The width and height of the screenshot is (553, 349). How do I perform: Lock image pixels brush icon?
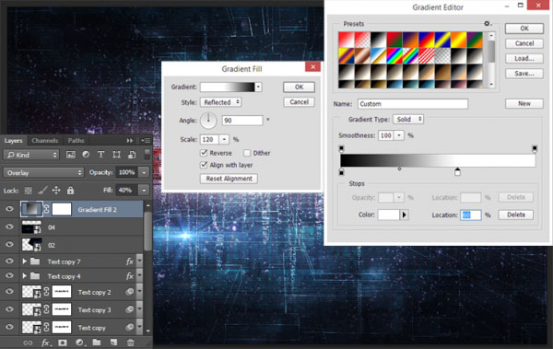click(42, 191)
